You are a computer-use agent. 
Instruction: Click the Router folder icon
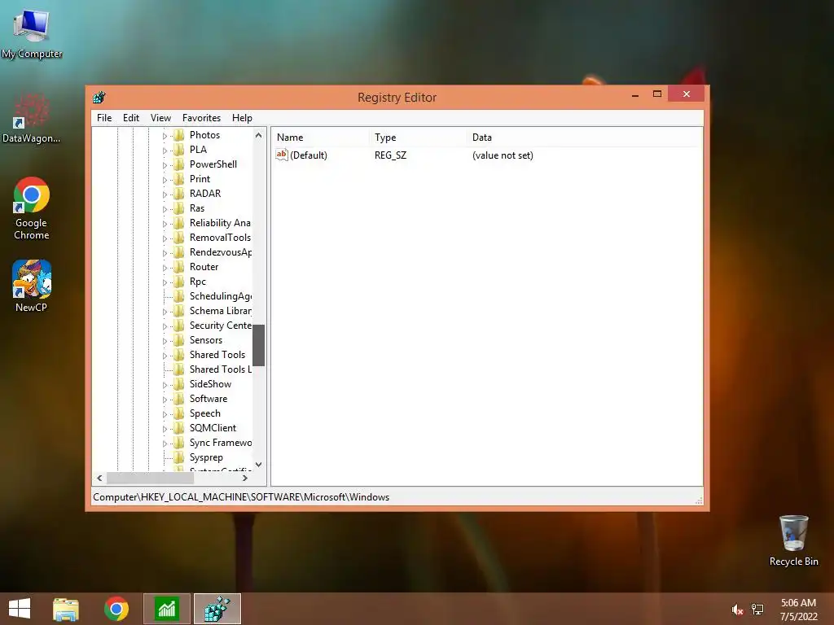coord(179,267)
